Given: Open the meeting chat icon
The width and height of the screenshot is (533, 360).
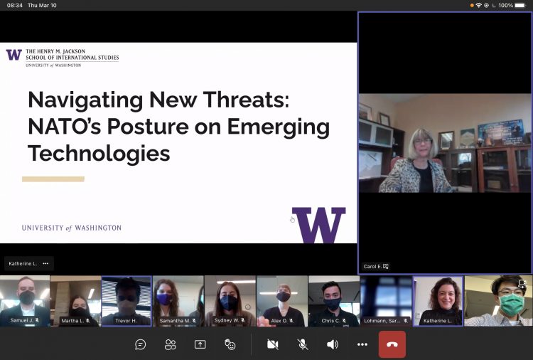Looking at the screenshot, I should pyautogui.click(x=140, y=344).
